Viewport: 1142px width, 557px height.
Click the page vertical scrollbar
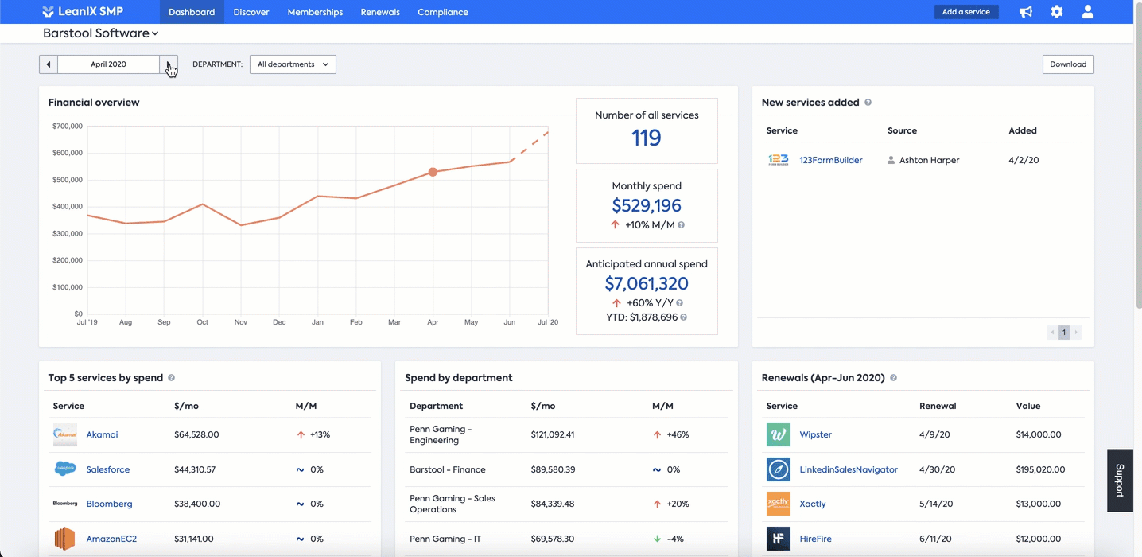point(1138,155)
